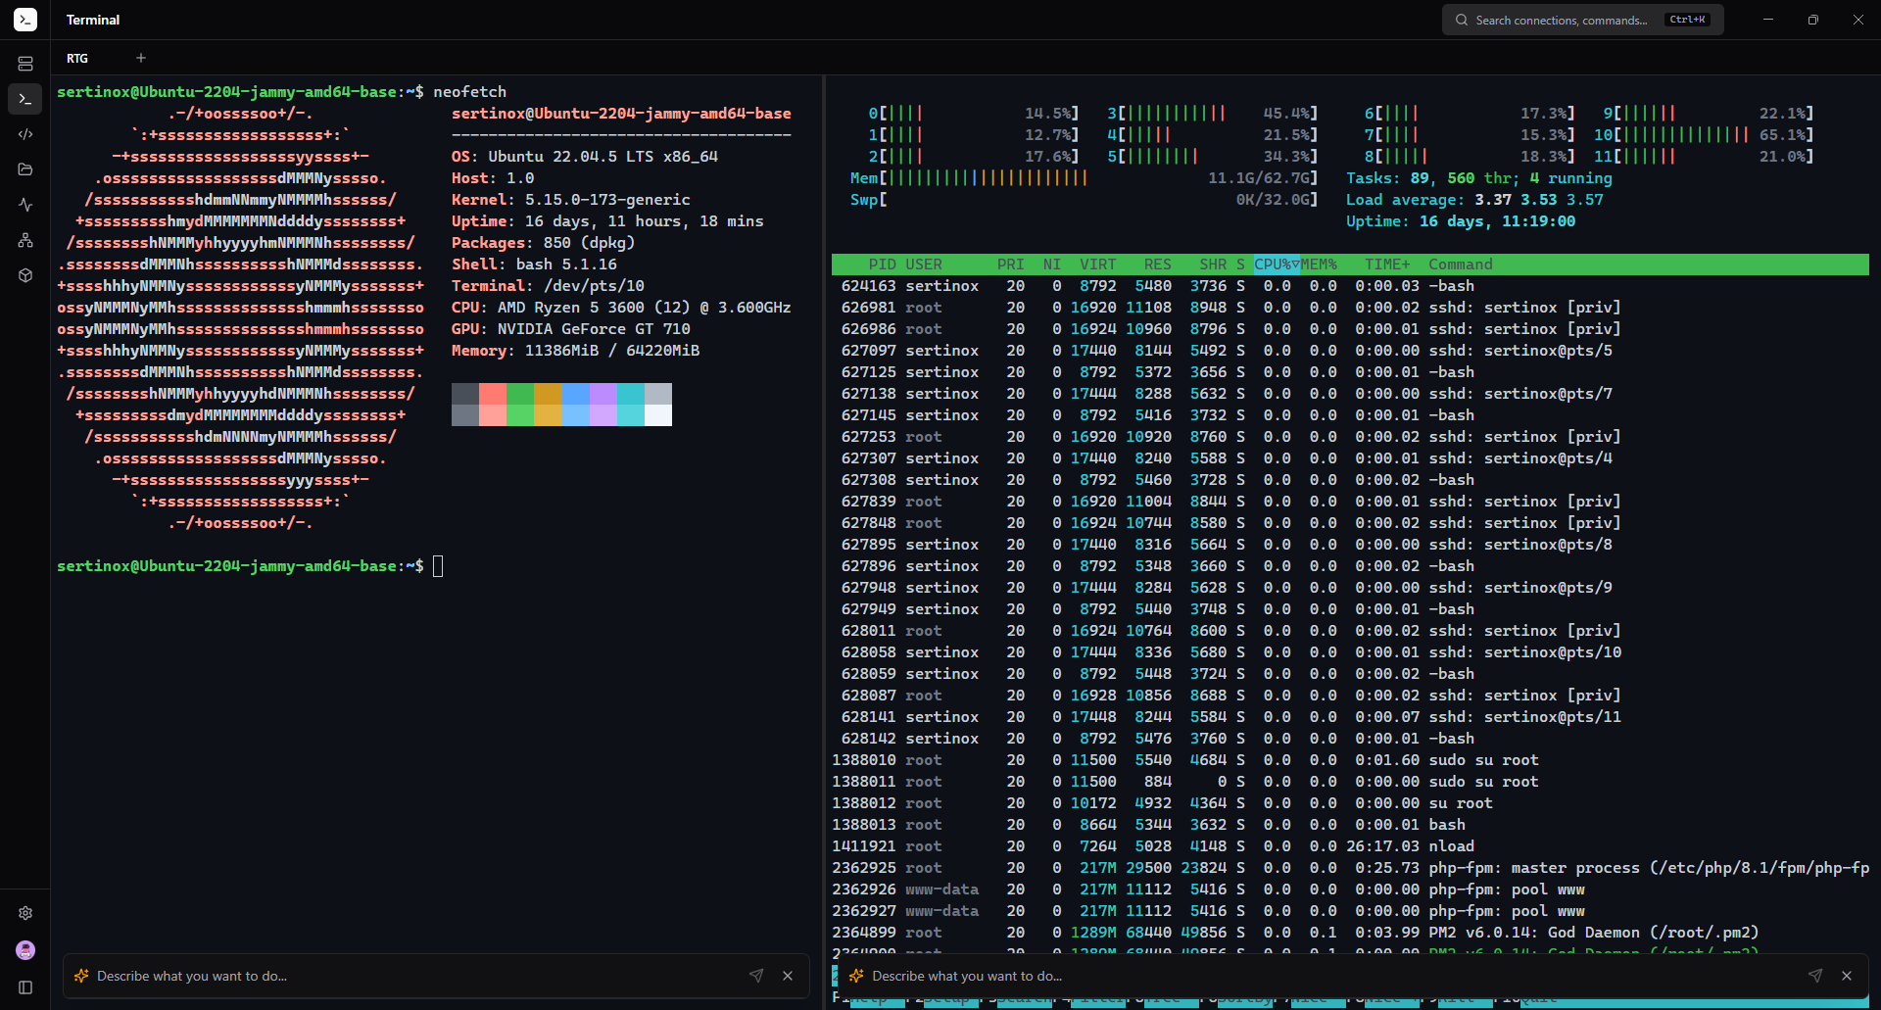Send the prompt in left pane
The width and height of the screenshot is (1881, 1010).
[x=756, y=976]
